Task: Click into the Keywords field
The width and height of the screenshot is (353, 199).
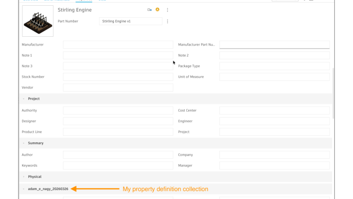Action: [118, 165]
